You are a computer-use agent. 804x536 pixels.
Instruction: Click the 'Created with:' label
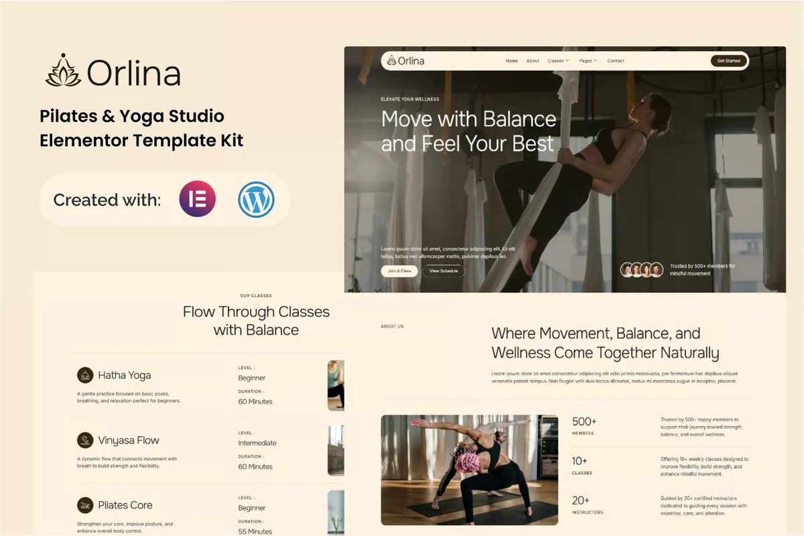tap(107, 200)
